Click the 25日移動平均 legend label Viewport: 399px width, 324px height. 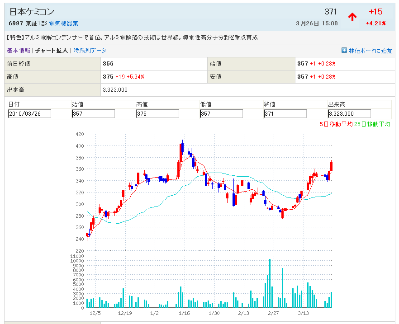[x=372, y=124]
